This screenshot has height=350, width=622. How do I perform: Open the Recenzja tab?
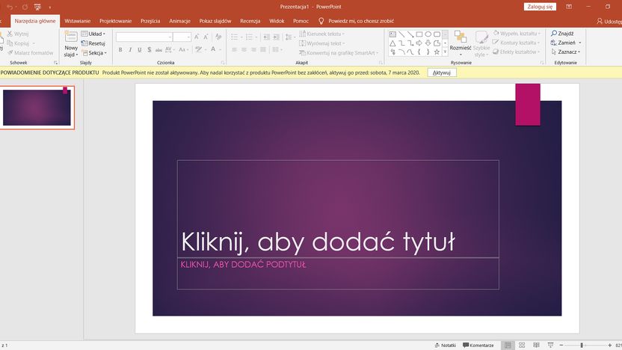click(250, 21)
